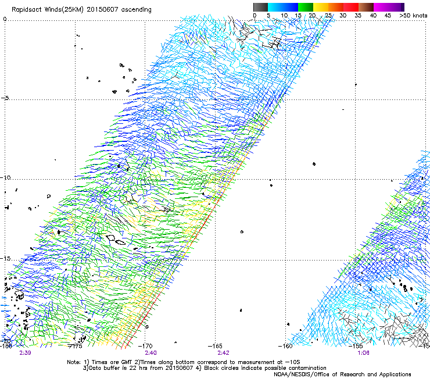Click the legend number '45'
The image size is (430, 378).
click(388, 16)
